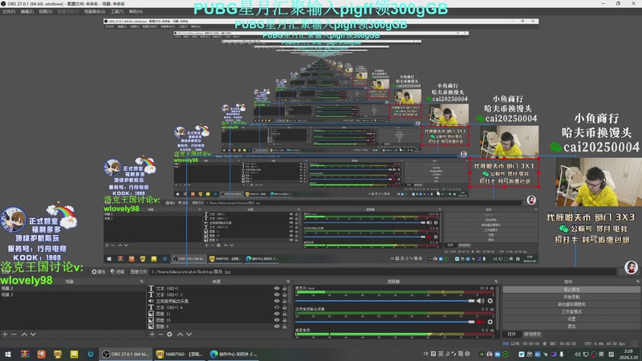The image size is (642, 361).
Task: Open the 56887562 taskbar window
Action: [180, 354]
